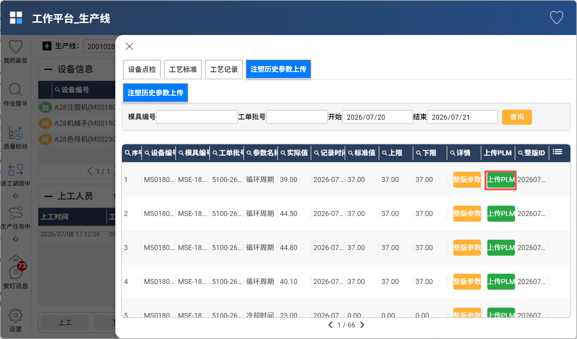Collapse the 上工人员 panel
Screen dimensions: 577x339
48,196
